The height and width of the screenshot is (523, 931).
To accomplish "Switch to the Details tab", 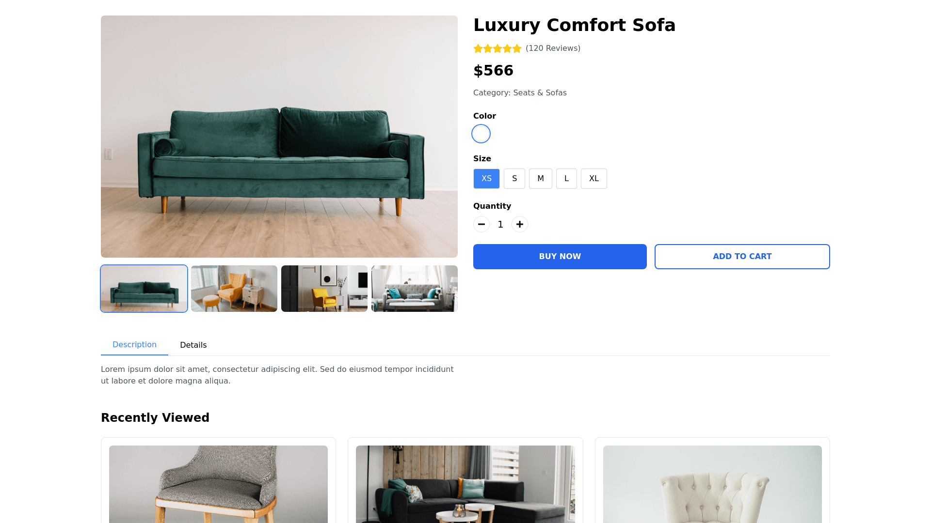I will coord(193,345).
